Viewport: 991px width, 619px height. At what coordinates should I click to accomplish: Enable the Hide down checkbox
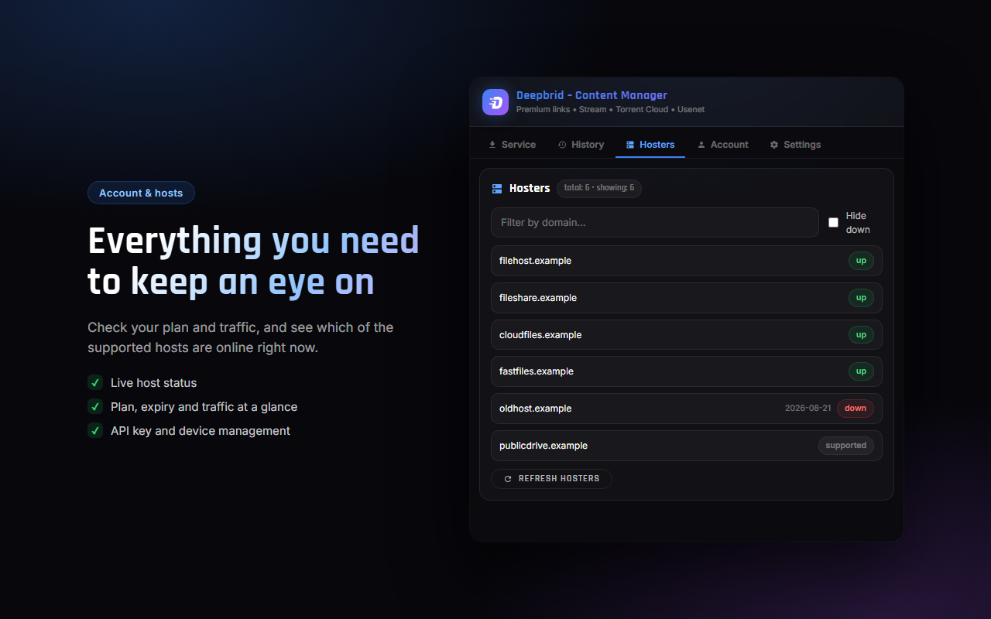833,222
